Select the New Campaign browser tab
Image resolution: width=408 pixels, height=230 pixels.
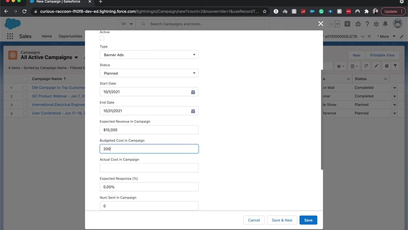pos(58,2)
